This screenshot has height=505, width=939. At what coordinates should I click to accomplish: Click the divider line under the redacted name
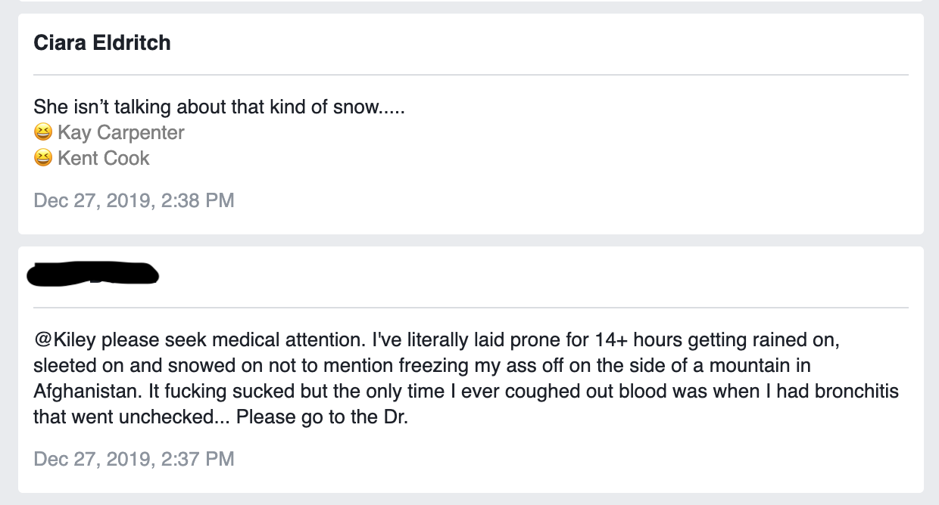(470, 308)
